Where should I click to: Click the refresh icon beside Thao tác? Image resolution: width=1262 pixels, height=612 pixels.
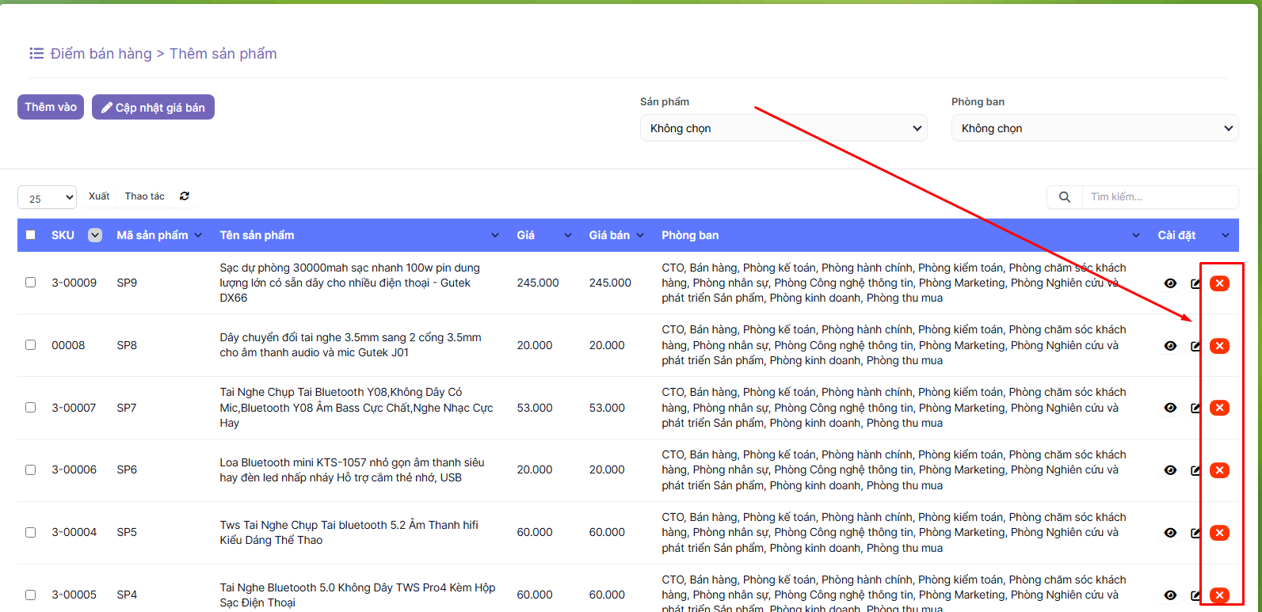coord(185,196)
